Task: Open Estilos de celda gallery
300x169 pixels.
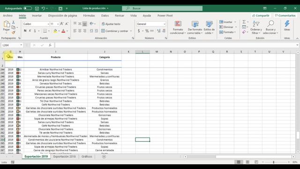Action: coord(209,28)
